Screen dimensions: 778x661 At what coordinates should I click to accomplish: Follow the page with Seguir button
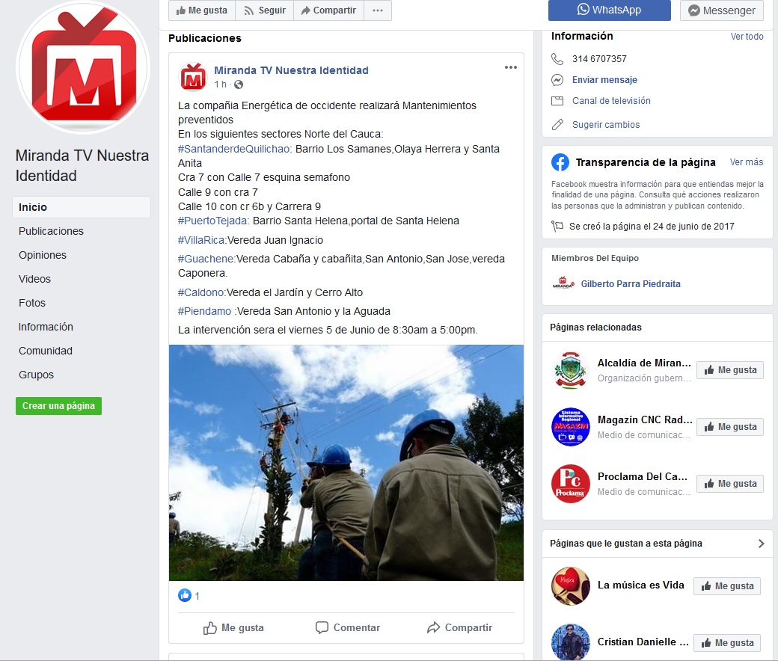point(265,10)
